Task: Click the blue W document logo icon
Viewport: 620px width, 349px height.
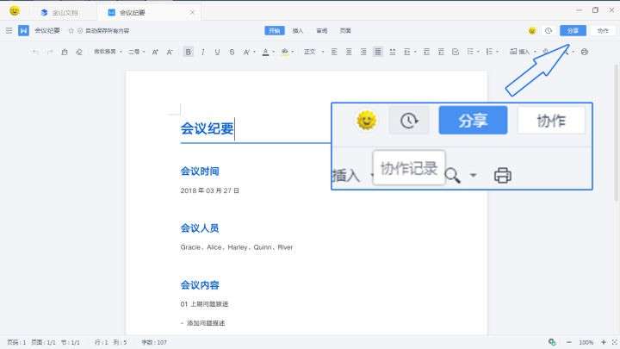Action: pyautogui.click(x=24, y=30)
